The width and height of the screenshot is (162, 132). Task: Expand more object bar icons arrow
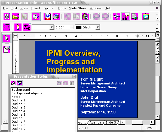point(157,29)
